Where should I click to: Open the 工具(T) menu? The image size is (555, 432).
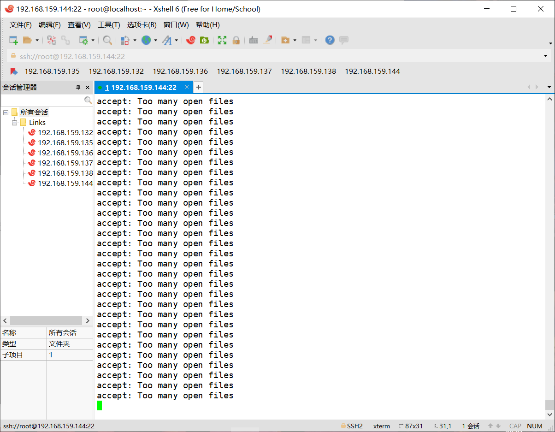tap(109, 25)
